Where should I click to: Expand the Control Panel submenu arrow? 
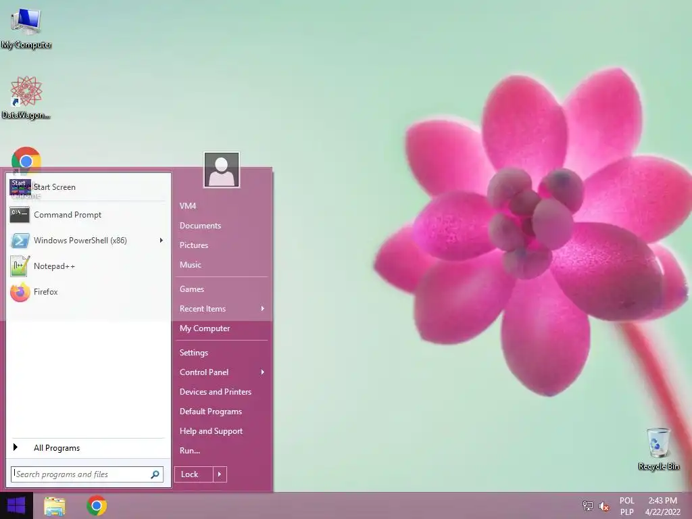pyautogui.click(x=263, y=372)
